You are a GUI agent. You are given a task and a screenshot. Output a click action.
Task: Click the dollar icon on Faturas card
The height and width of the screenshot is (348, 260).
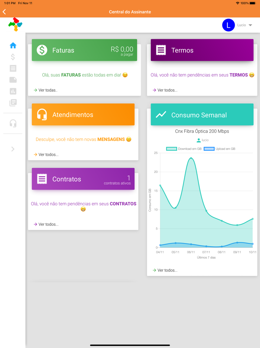coord(42,50)
